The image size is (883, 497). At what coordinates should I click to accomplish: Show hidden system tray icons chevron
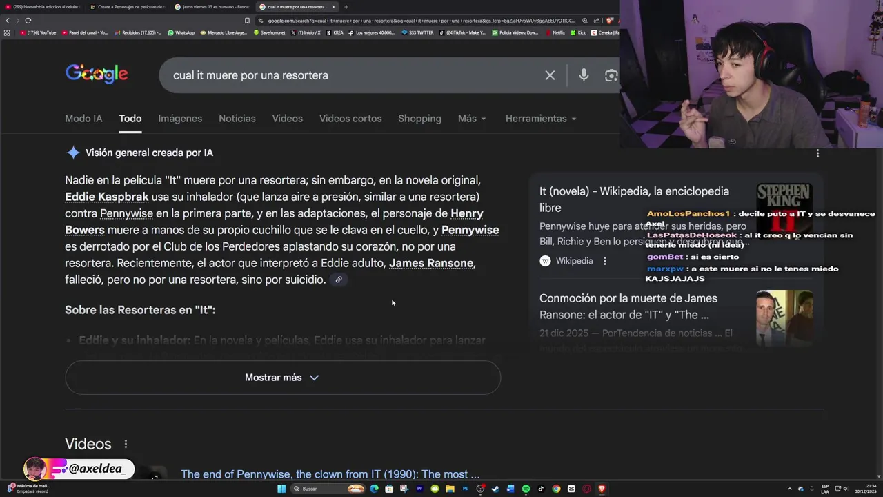(x=790, y=489)
